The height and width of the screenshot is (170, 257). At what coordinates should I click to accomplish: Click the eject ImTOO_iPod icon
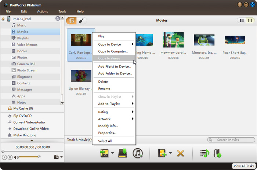tap(58, 18)
